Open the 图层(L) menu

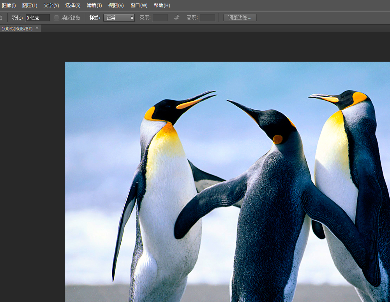click(30, 5)
